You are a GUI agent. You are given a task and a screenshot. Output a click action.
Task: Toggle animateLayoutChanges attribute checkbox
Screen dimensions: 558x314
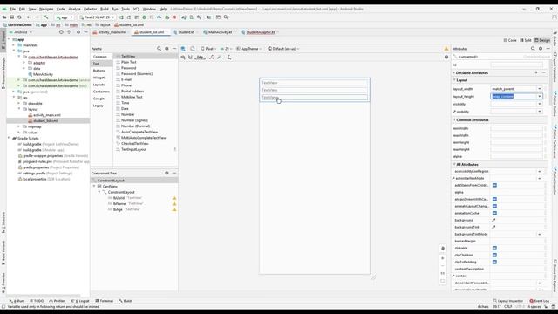(x=494, y=206)
